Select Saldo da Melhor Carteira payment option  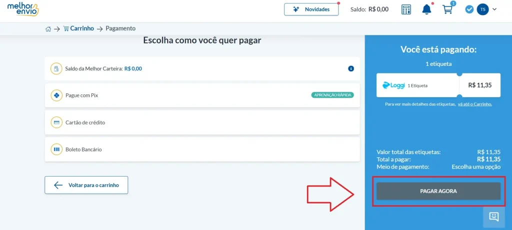pos(202,69)
